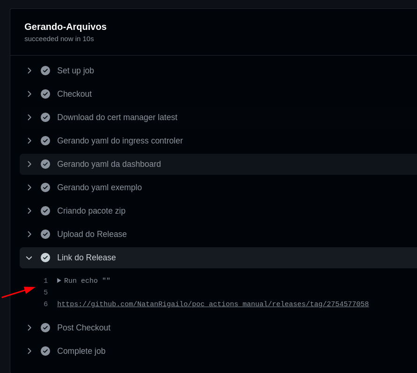Click line number 1 of the Run echo output
The height and width of the screenshot is (373, 417).
[45, 280]
